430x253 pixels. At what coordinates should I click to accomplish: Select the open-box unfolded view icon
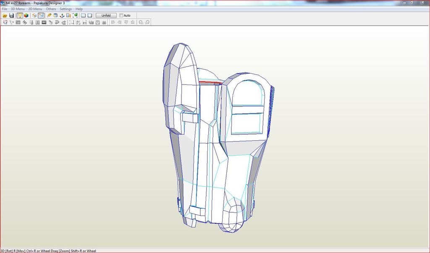tap(34, 15)
